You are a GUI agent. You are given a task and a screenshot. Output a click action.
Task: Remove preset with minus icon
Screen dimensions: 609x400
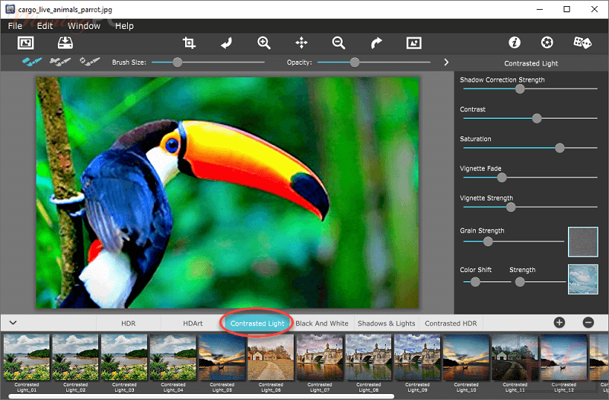point(588,322)
